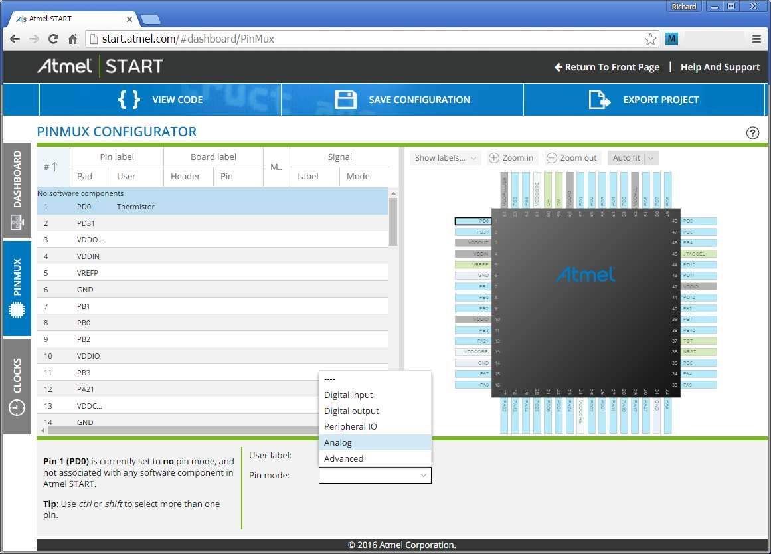Select the VDDIN row in the table
This screenshot has width=771, height=554.
[213, 256]
